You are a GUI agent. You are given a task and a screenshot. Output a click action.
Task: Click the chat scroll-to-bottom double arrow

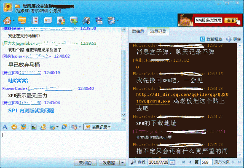[124, 120]
